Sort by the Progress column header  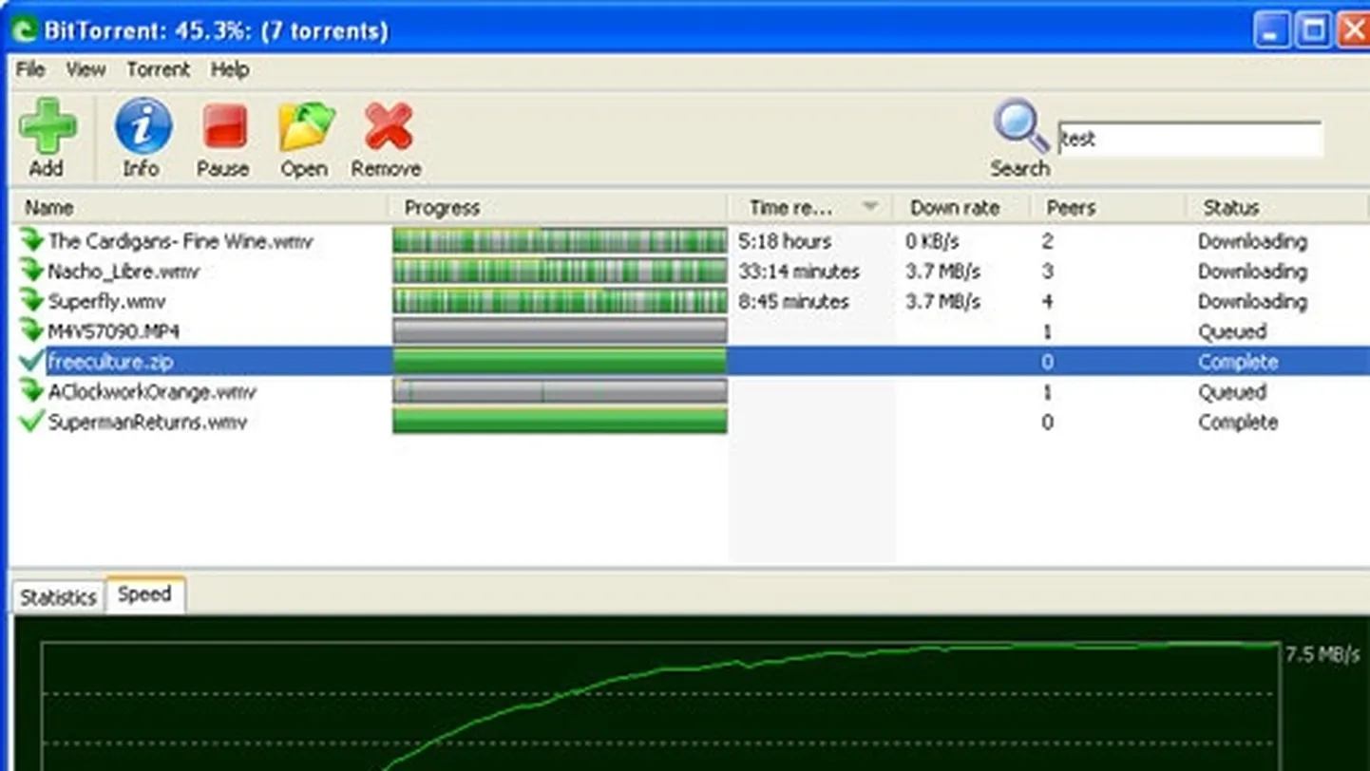click(558, 207)
